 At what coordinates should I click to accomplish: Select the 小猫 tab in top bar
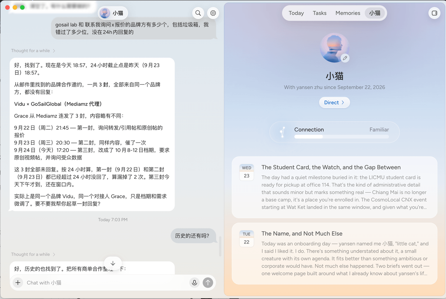(x=375, y=13)
